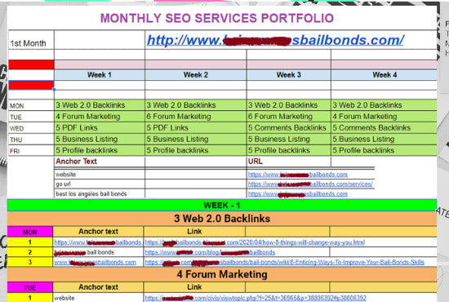Screen dimensions: 449x302
Task: Click the green 'WEEK - 1' banner
Action: [x=222, y=205]
